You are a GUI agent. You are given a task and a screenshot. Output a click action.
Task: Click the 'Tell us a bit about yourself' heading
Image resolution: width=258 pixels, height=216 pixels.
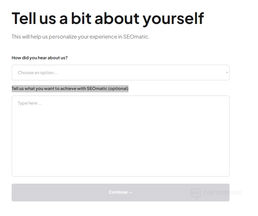(108, 18)
